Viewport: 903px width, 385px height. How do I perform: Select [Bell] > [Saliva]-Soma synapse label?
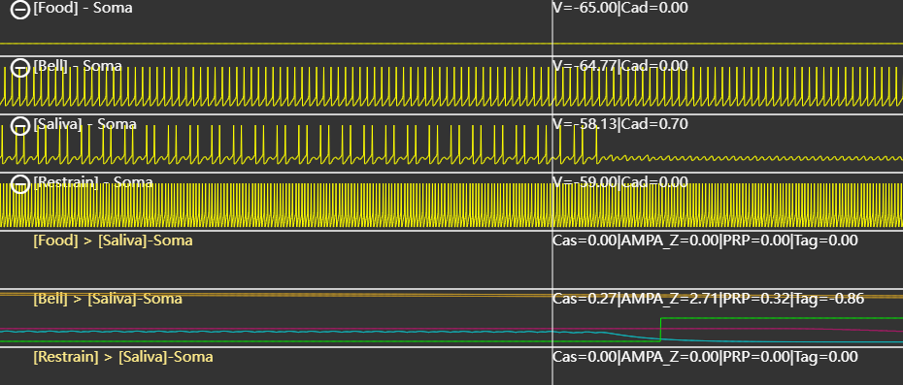click(x=108, y=299)
